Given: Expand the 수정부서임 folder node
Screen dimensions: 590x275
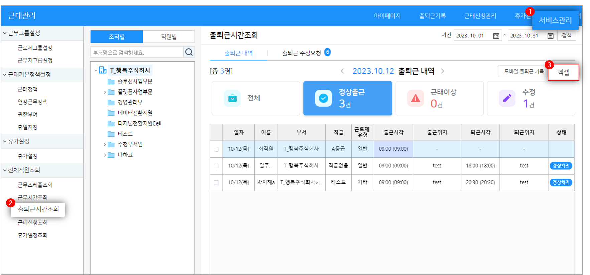Looking at the screenshot, I should coord(105,144).
